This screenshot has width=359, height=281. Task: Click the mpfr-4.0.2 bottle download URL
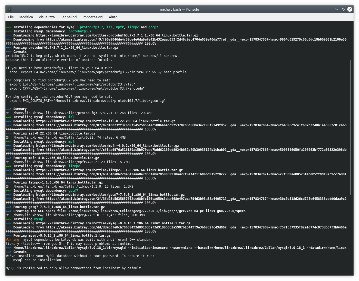tap(107, 146)
